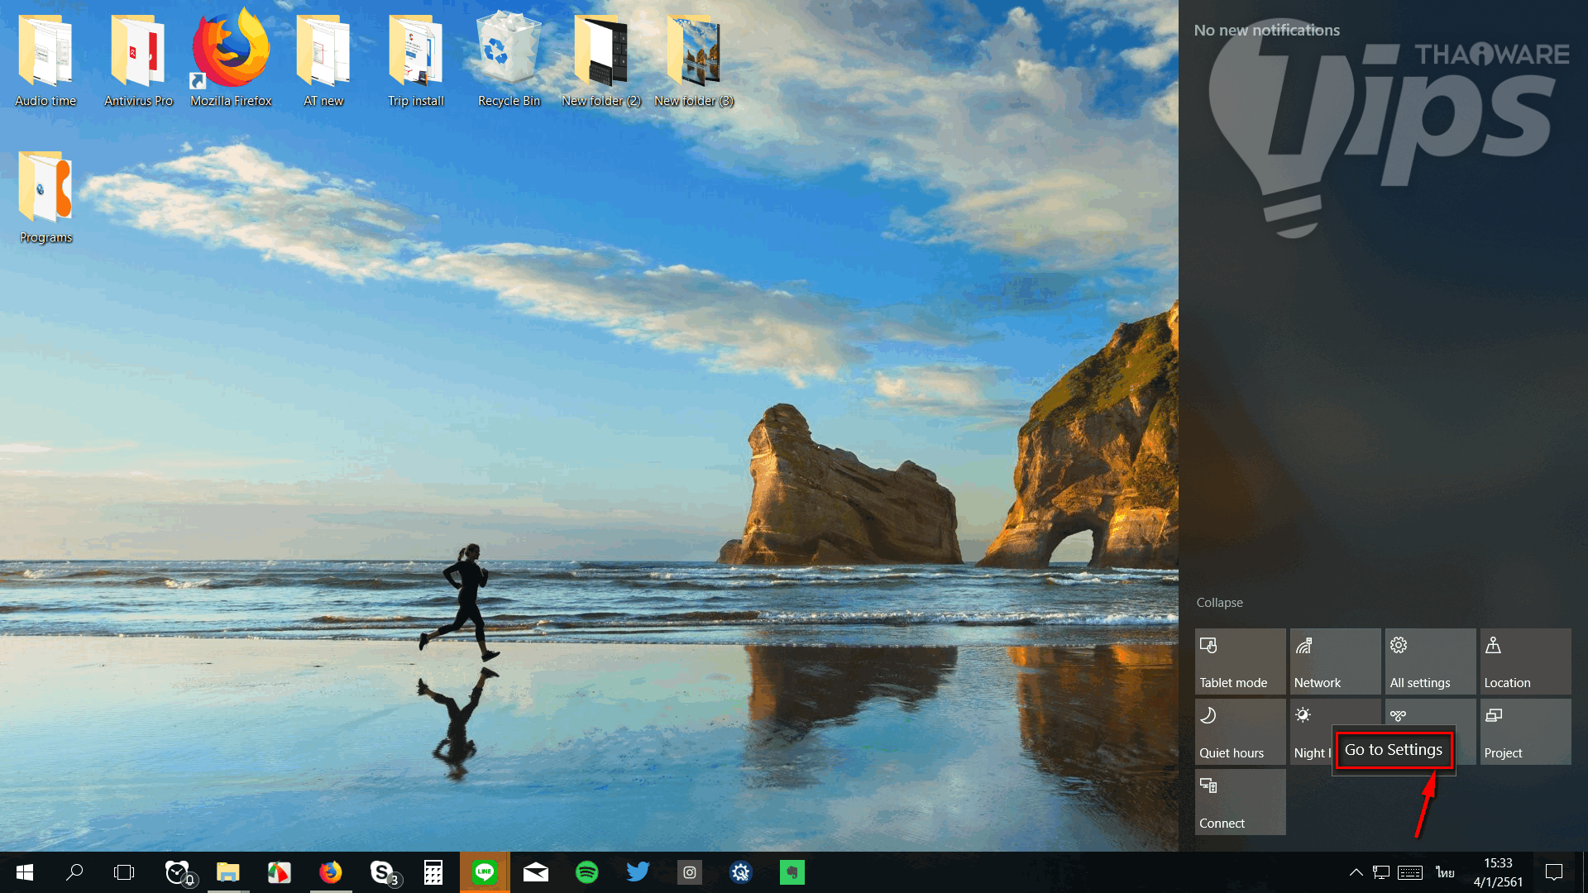Open Evernote from the taskbar
Image resolution: width=1588 pixels, height=893 pixels.
pyautogui.click(x=792, y=872)
